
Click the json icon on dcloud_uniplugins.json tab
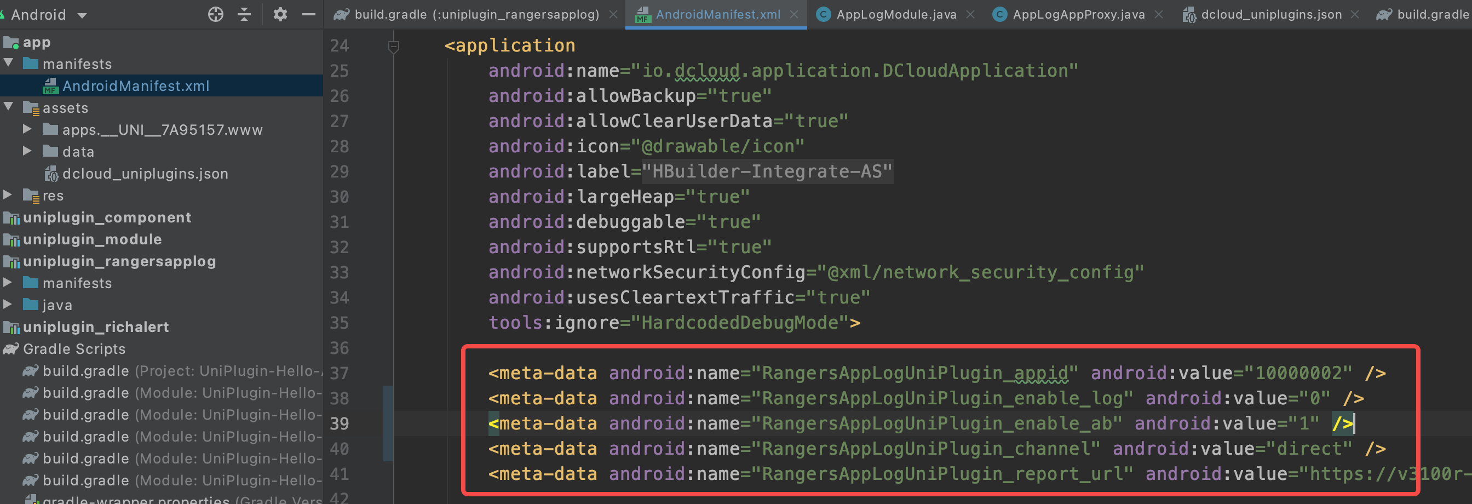coord(1189,14)
